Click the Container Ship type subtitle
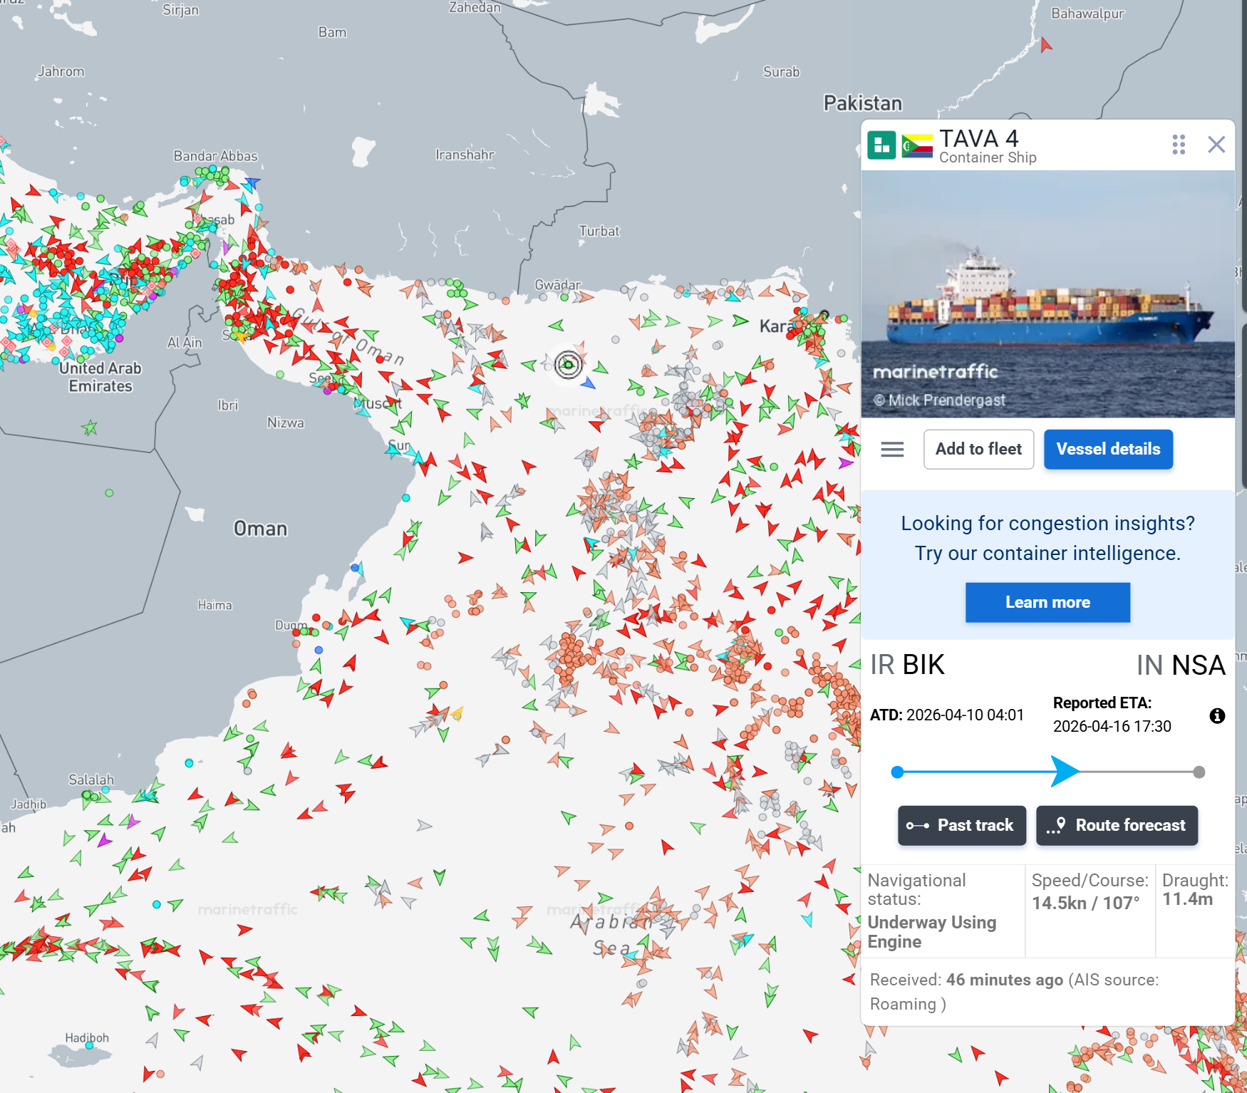The height and width of the screenshot is (1093, 1247). pyautogui.click(x=988, y=157)
